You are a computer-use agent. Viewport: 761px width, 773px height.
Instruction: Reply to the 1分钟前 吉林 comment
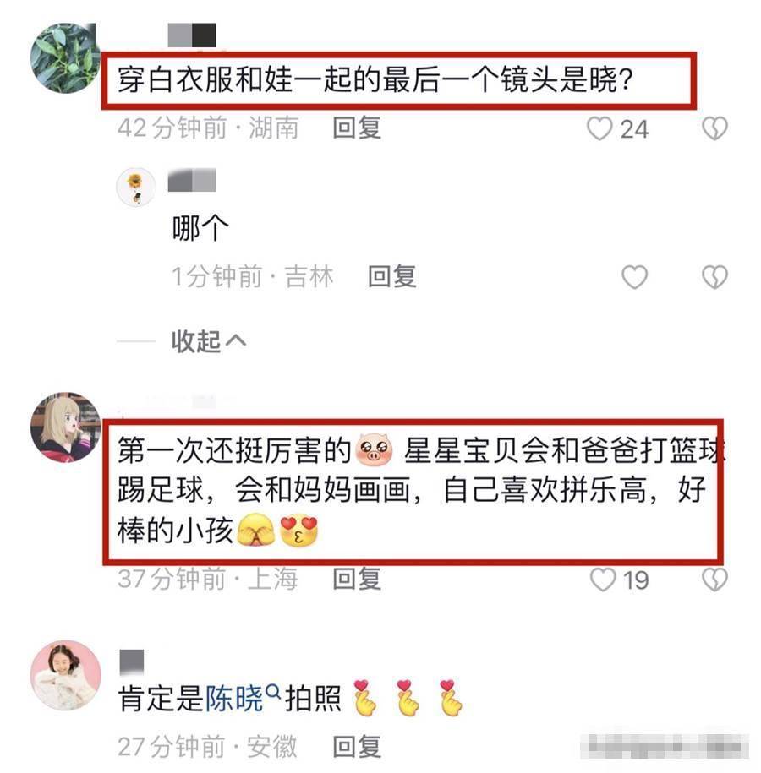click(391, 276)
